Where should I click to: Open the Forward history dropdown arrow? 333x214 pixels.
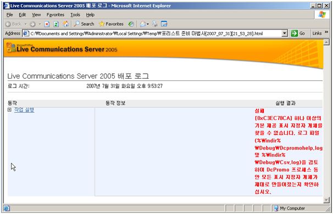40,24
